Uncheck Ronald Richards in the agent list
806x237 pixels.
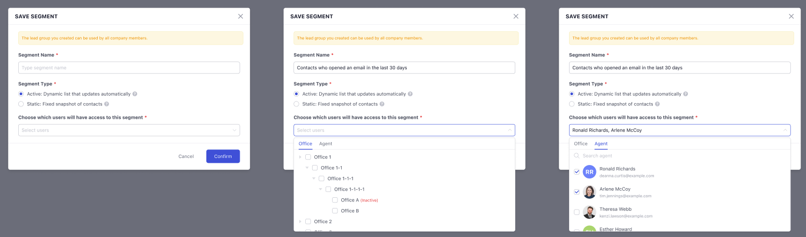click(577, 172)
